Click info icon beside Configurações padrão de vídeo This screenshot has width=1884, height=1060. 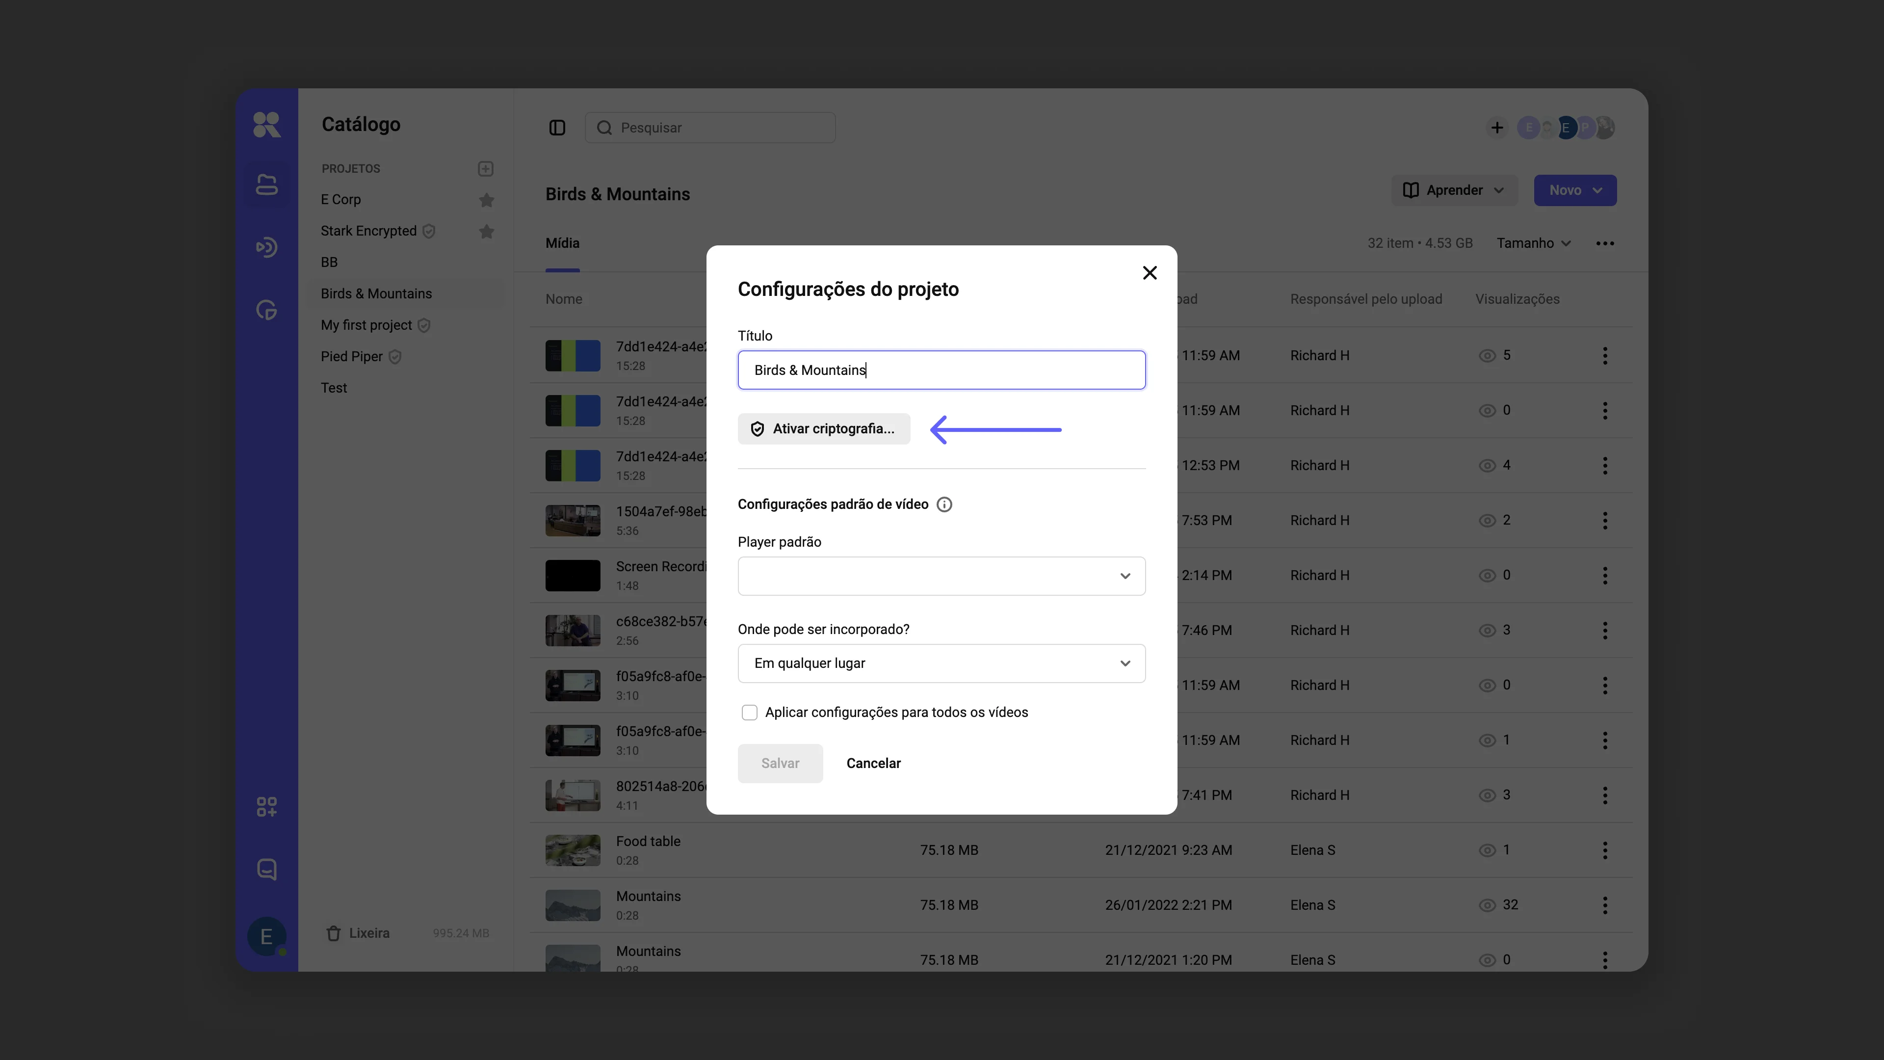pos(944,505)
